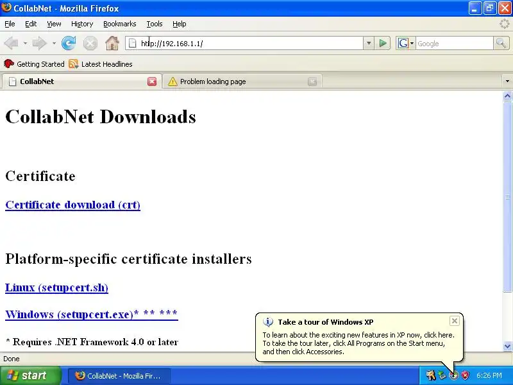Click the scrollbar up arrow
The image size is (513, 385).
click(x=507, y=96)
